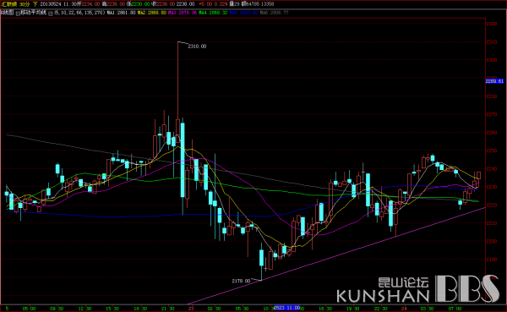Click the 2178.00 low price annotation
Screen dimensions: 507x312
coord(241,281)
